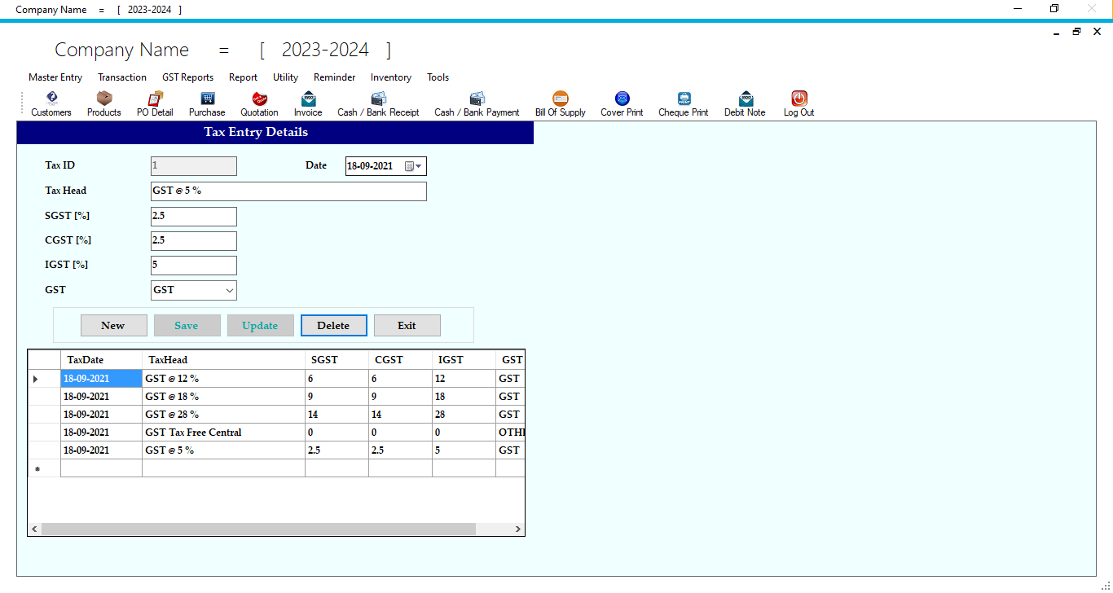Click the Log Out icon
The image size is (1113, 593).
coord(799,104)
